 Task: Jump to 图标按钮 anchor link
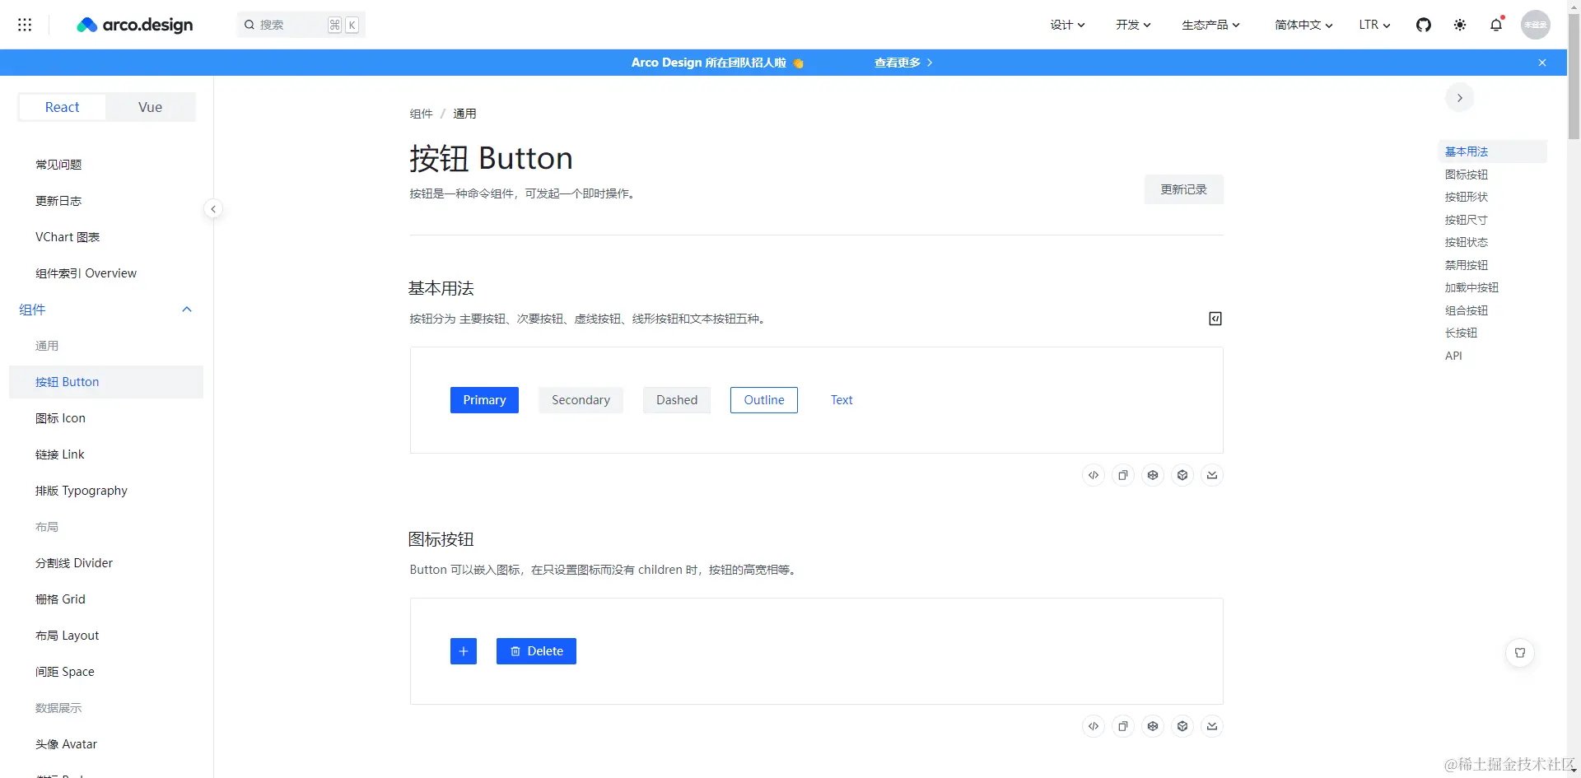(1467, 175)
